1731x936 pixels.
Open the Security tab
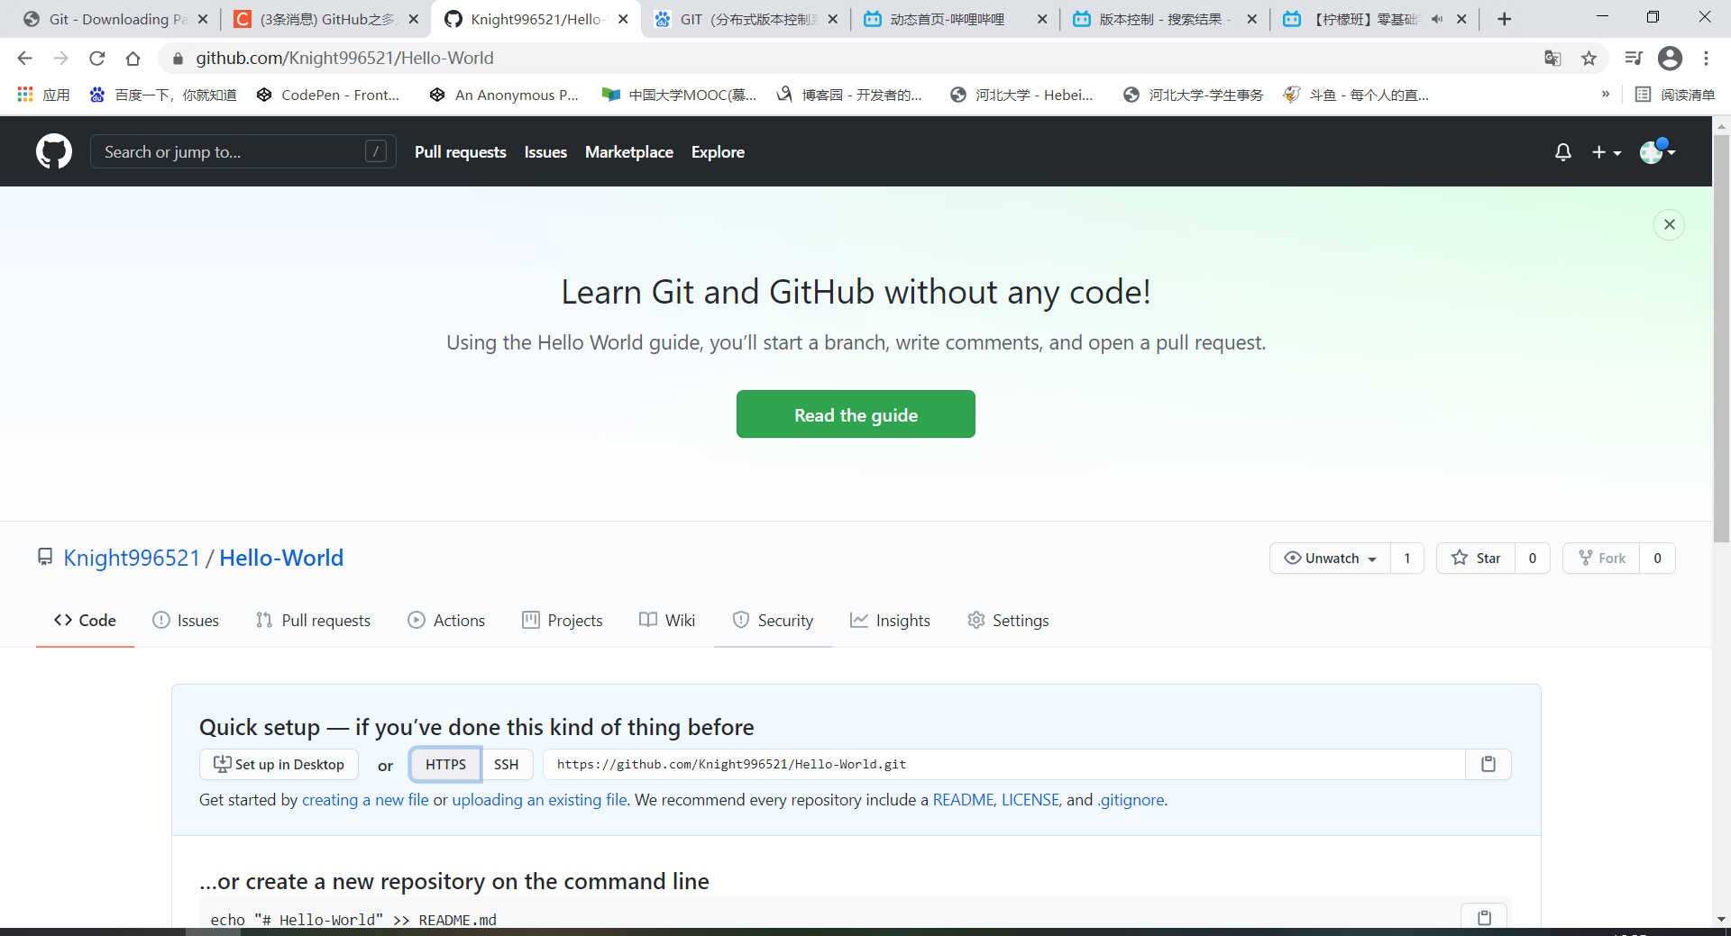click(773, 620)
